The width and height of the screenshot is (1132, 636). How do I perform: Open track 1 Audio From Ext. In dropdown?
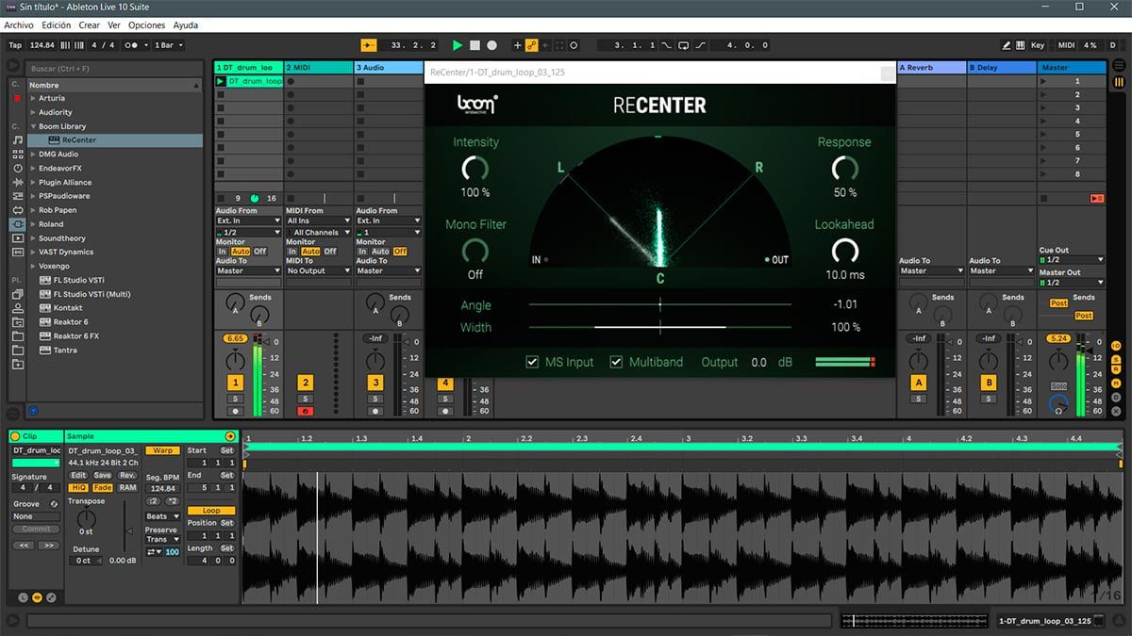pos(248,220)
